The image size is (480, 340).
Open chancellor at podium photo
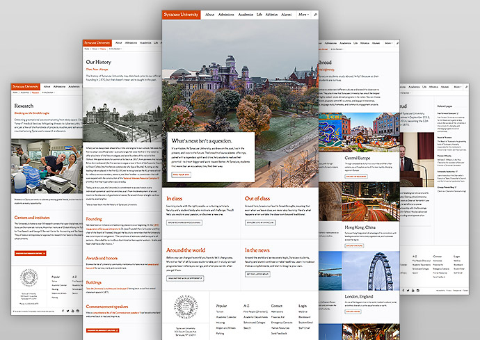[417, 159]
